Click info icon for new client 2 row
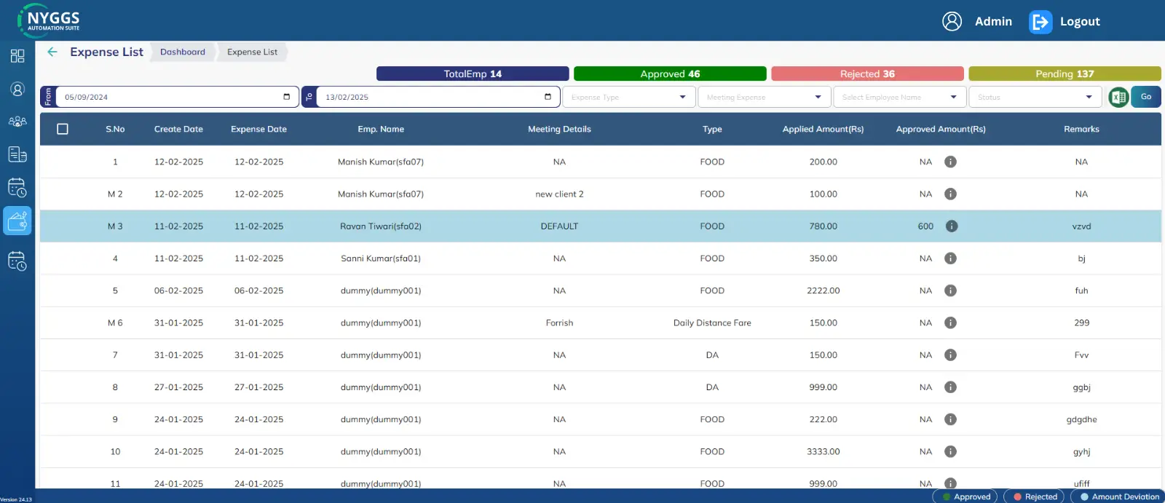This screenshot has height=503, width=1165. [x=950, y=194]
